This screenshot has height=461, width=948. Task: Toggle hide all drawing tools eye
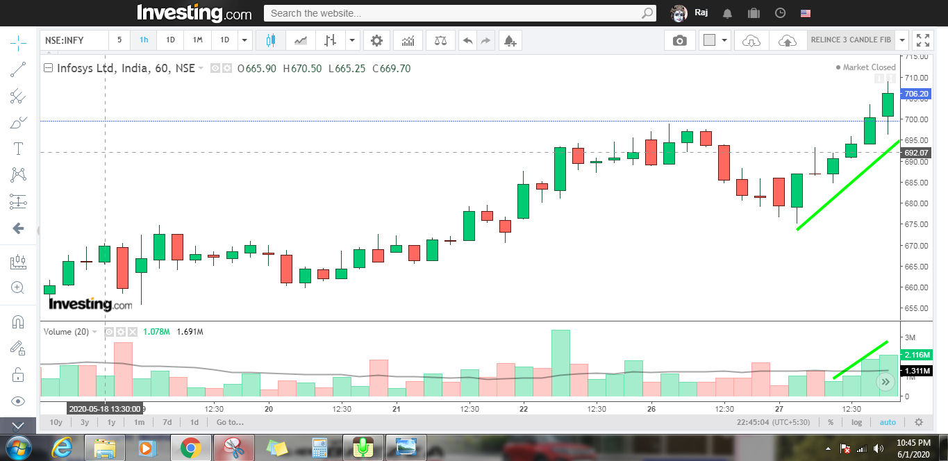pyautogui.click(x=18, y=401)
